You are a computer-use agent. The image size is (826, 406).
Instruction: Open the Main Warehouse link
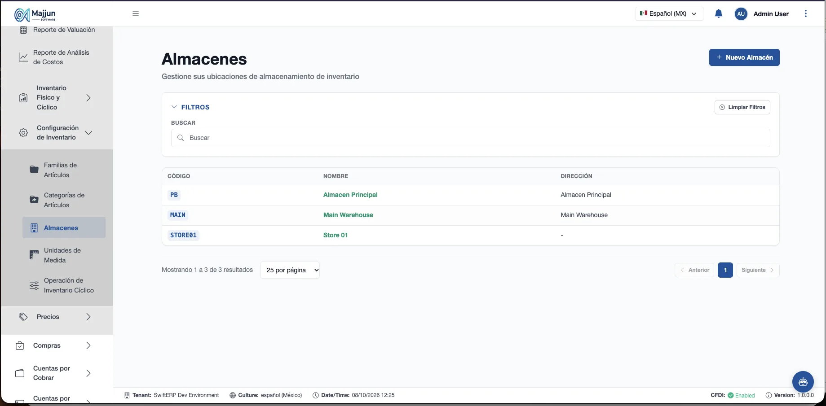pyautogui.click(x=348, y=215)
